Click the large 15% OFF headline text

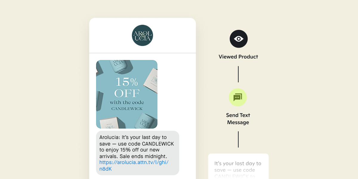tap(127, 87)
